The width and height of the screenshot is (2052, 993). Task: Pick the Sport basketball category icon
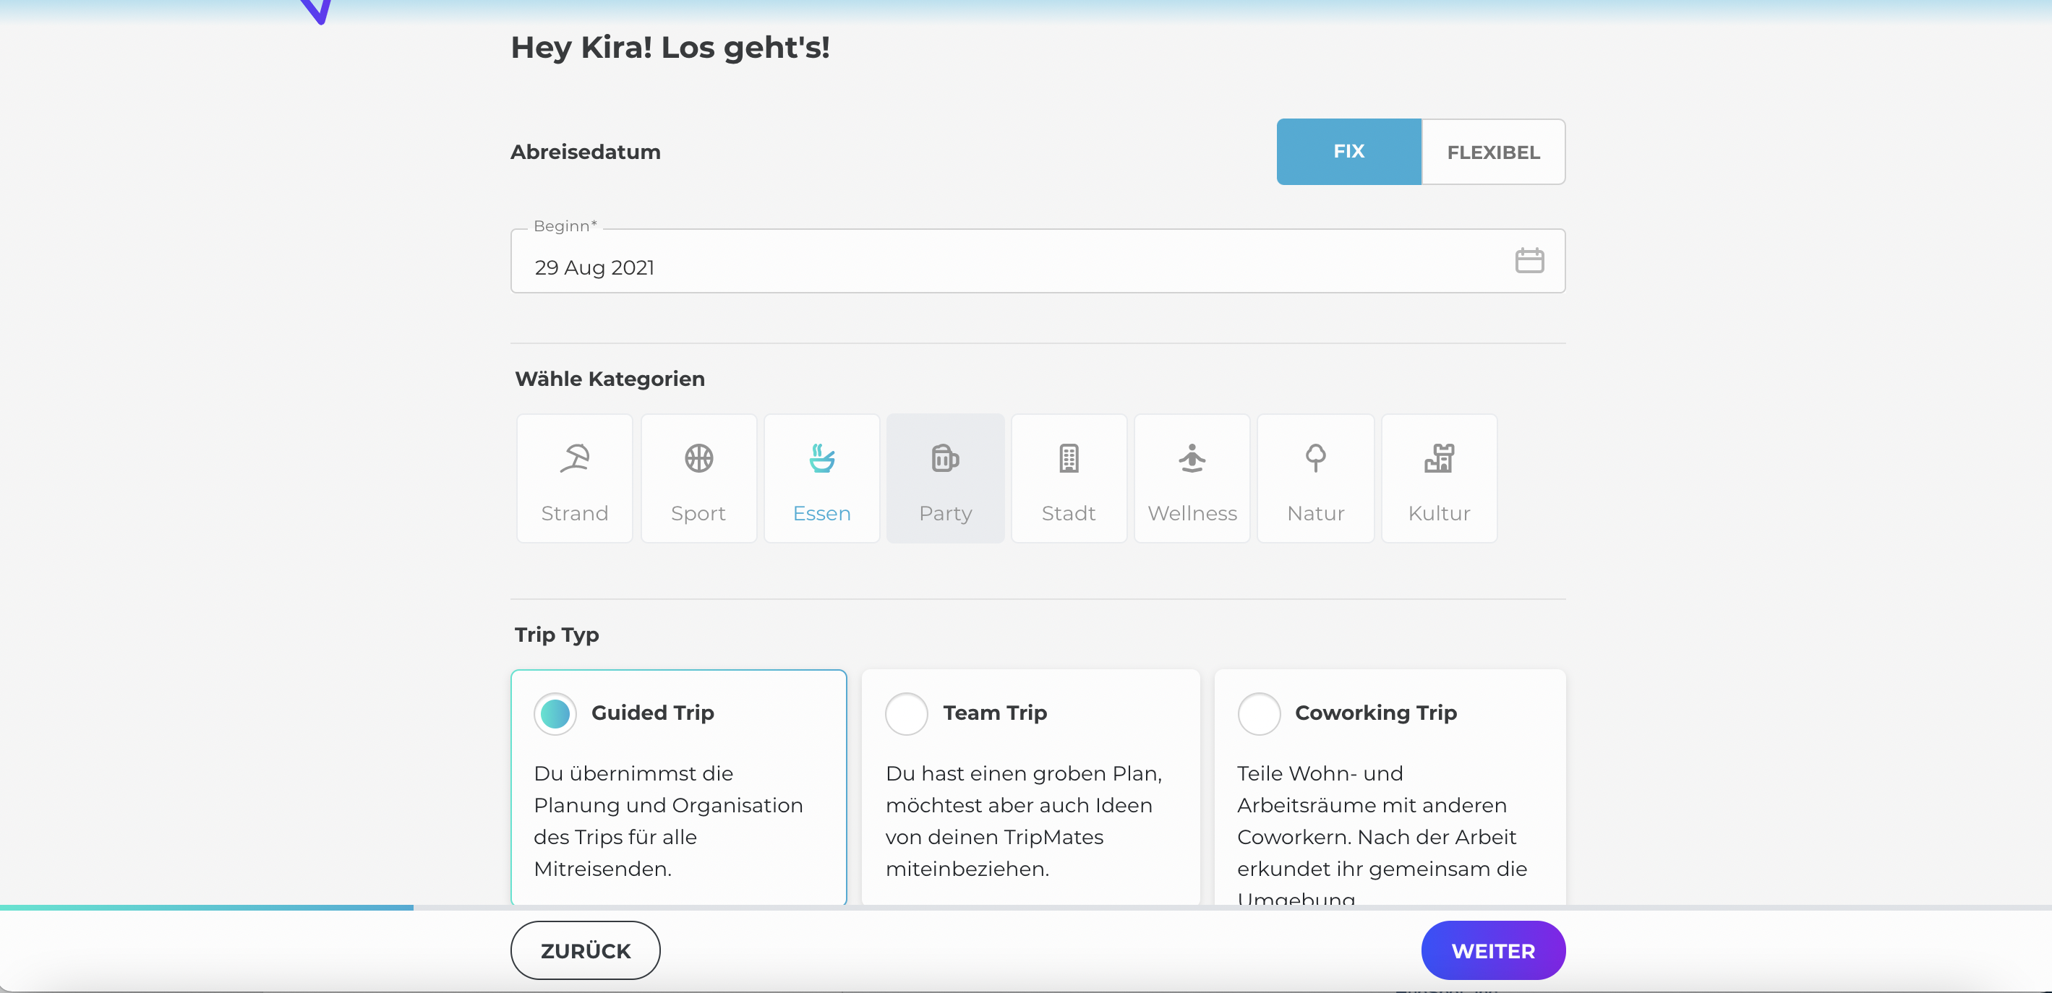click(x=698, y=459)
